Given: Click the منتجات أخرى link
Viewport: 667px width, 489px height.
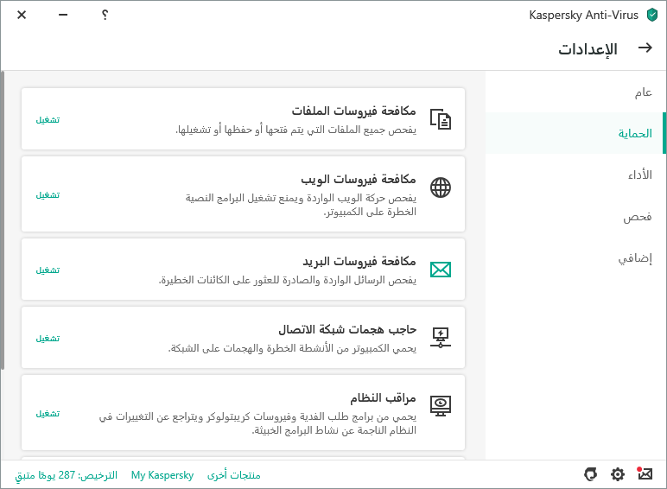Looking at the screenshot, I should click(233, 475).
